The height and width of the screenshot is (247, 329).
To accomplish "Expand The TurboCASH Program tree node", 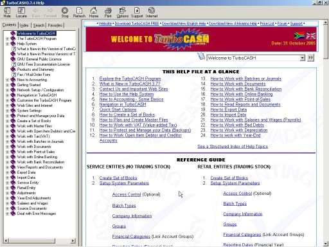I will click(x=7, y=39).
